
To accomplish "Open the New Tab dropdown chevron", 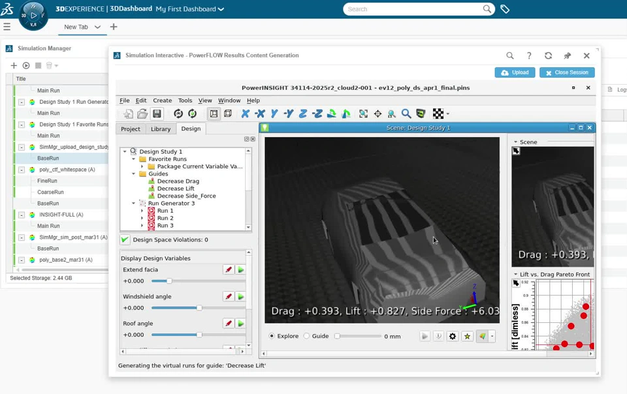I will point(97,27).
